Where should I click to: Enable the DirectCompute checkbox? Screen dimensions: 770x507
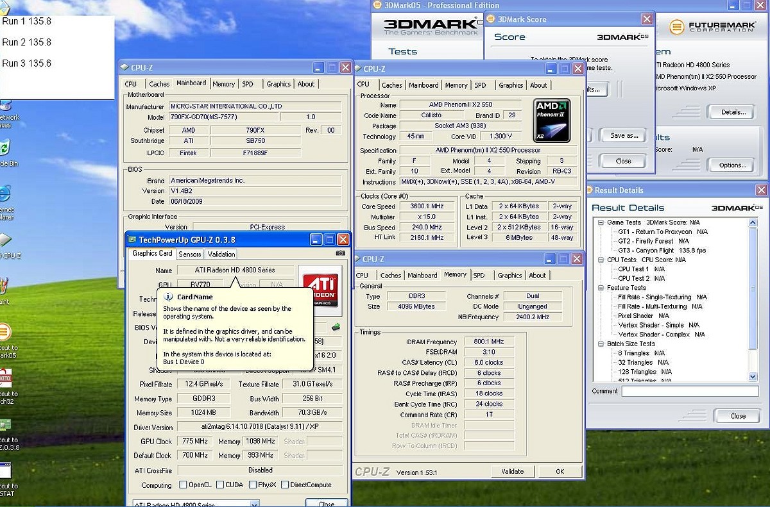(x=285, y=485)
